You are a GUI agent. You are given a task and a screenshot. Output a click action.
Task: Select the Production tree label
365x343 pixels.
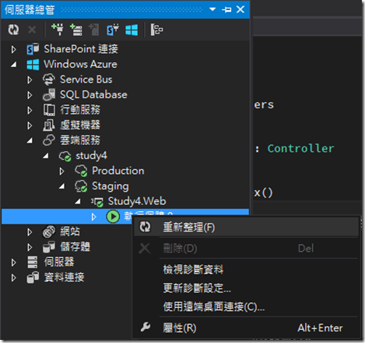(118, 171)
